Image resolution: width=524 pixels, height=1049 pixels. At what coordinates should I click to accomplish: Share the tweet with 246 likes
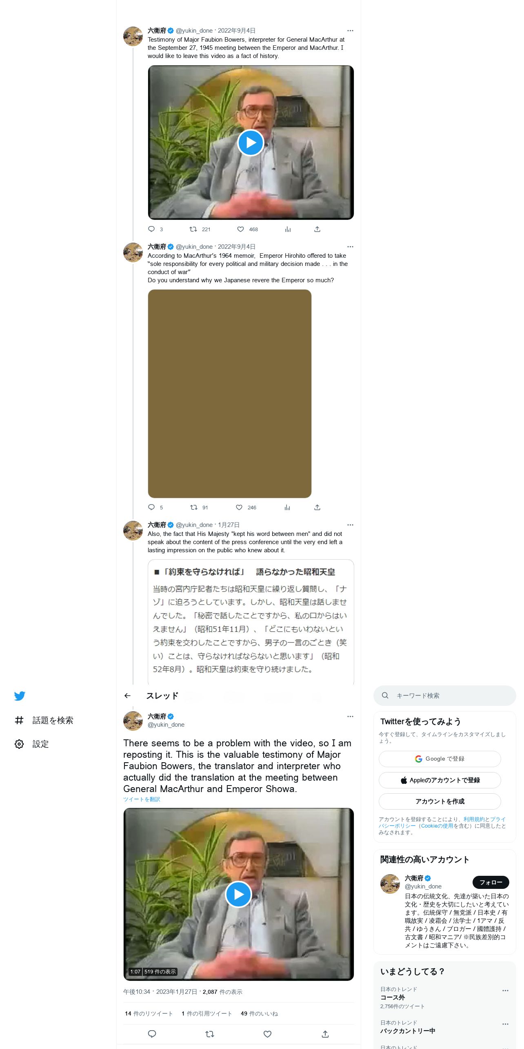pos(317,507)
